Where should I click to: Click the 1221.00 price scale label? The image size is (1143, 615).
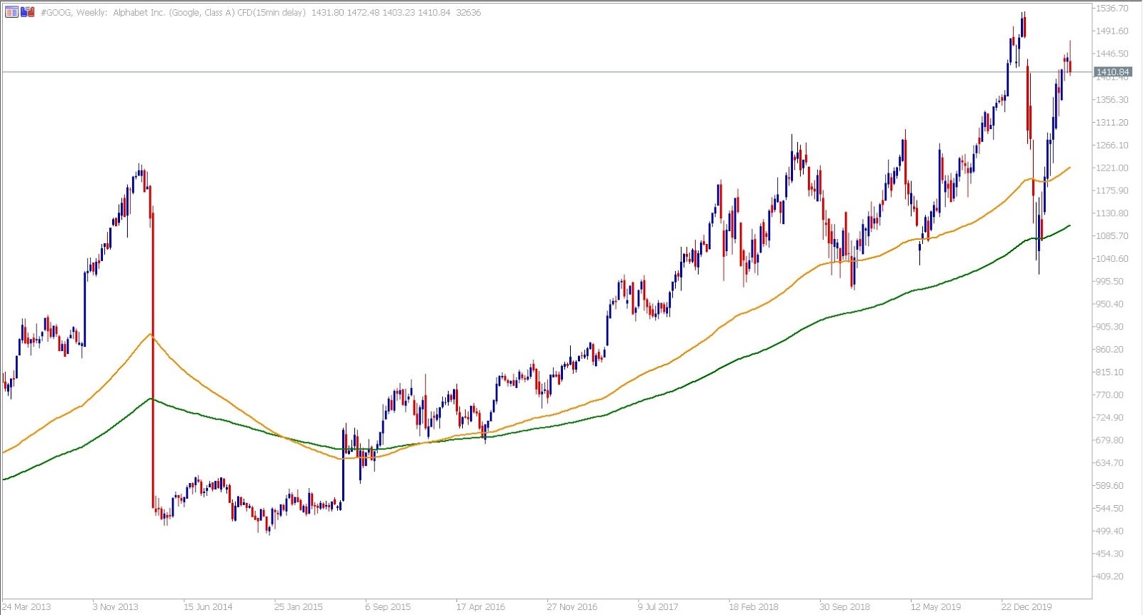(x=1112, y=168)
